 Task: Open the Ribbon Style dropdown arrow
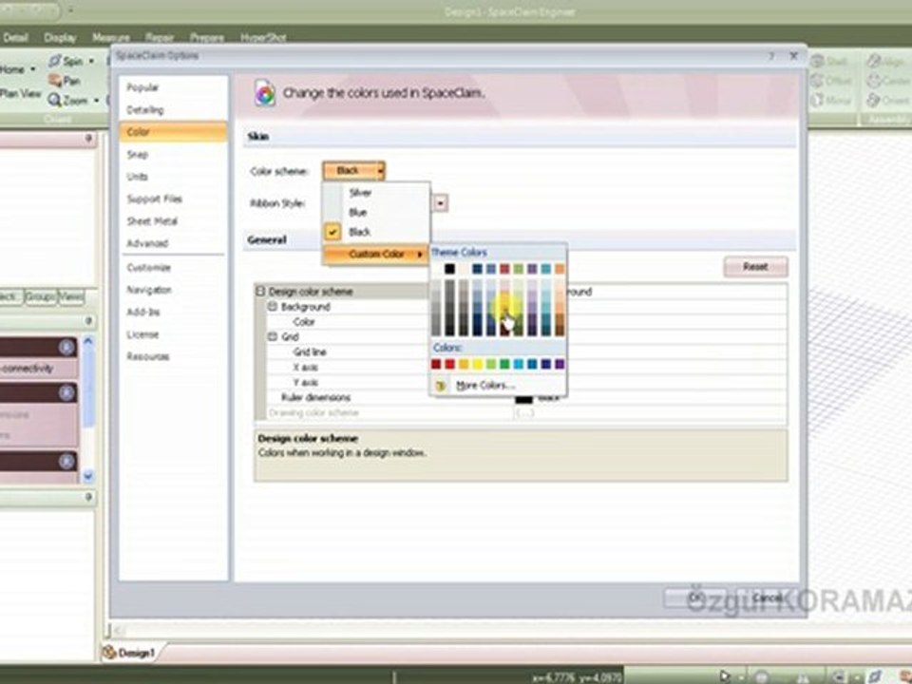coord(441,203)
